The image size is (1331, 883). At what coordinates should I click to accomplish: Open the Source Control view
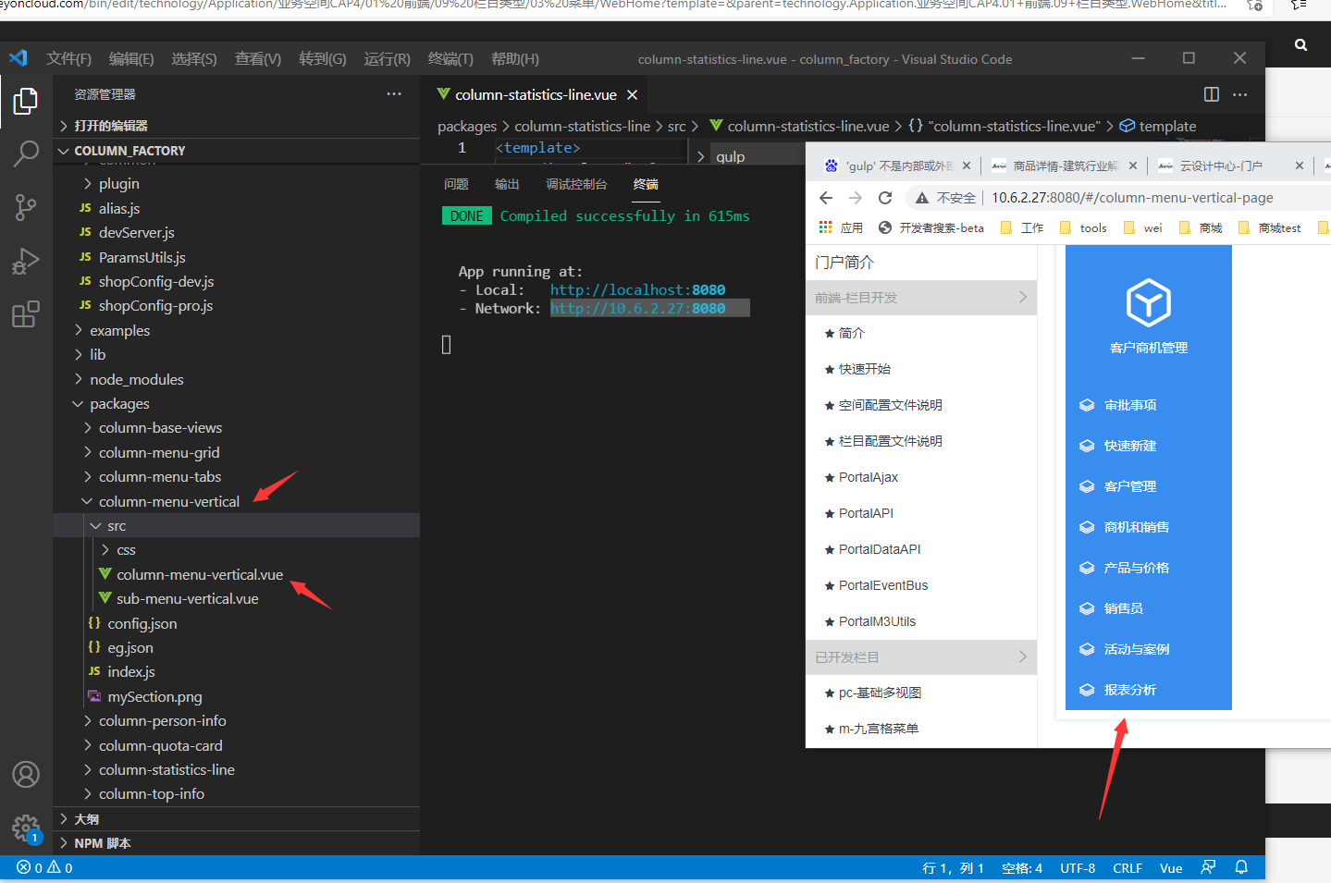point(26,207)
